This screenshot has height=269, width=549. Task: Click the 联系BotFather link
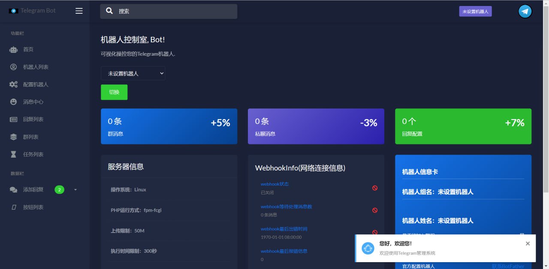pyautogui.click(x=508, y=266)
